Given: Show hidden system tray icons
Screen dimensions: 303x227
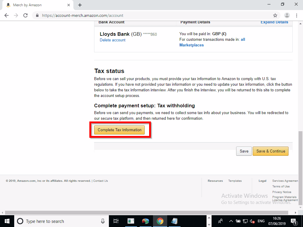Looking at the screenshot, I should pyautogui.click(x=231, y=221).
